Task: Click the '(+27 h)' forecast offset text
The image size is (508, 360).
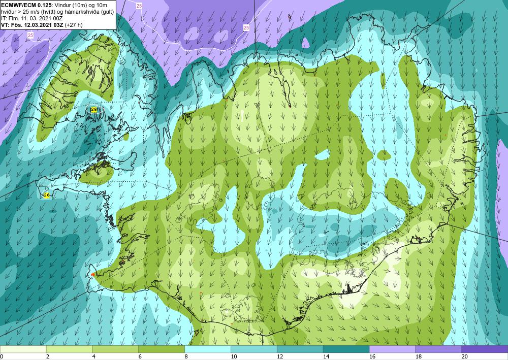Action: [x=74, y=24]
